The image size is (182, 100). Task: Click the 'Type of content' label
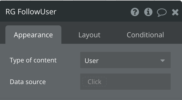coord(33,60)
